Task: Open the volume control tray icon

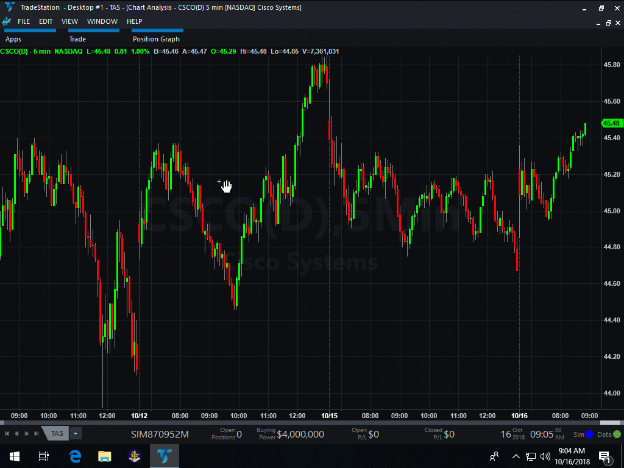Action: [545, 456]
